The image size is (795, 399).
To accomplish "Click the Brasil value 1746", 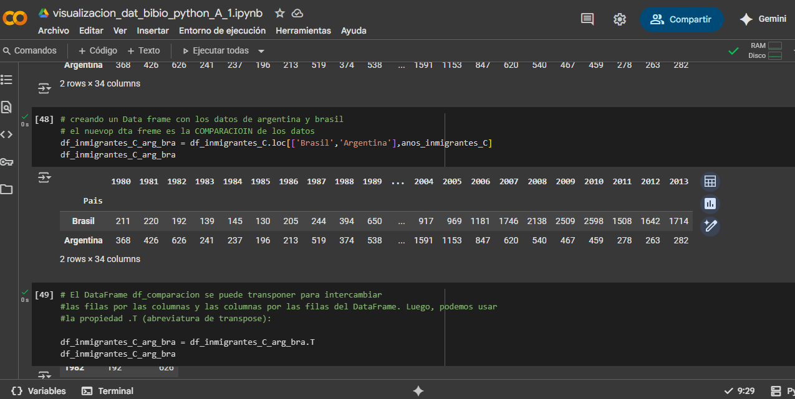I will click(x=509, y=221).
